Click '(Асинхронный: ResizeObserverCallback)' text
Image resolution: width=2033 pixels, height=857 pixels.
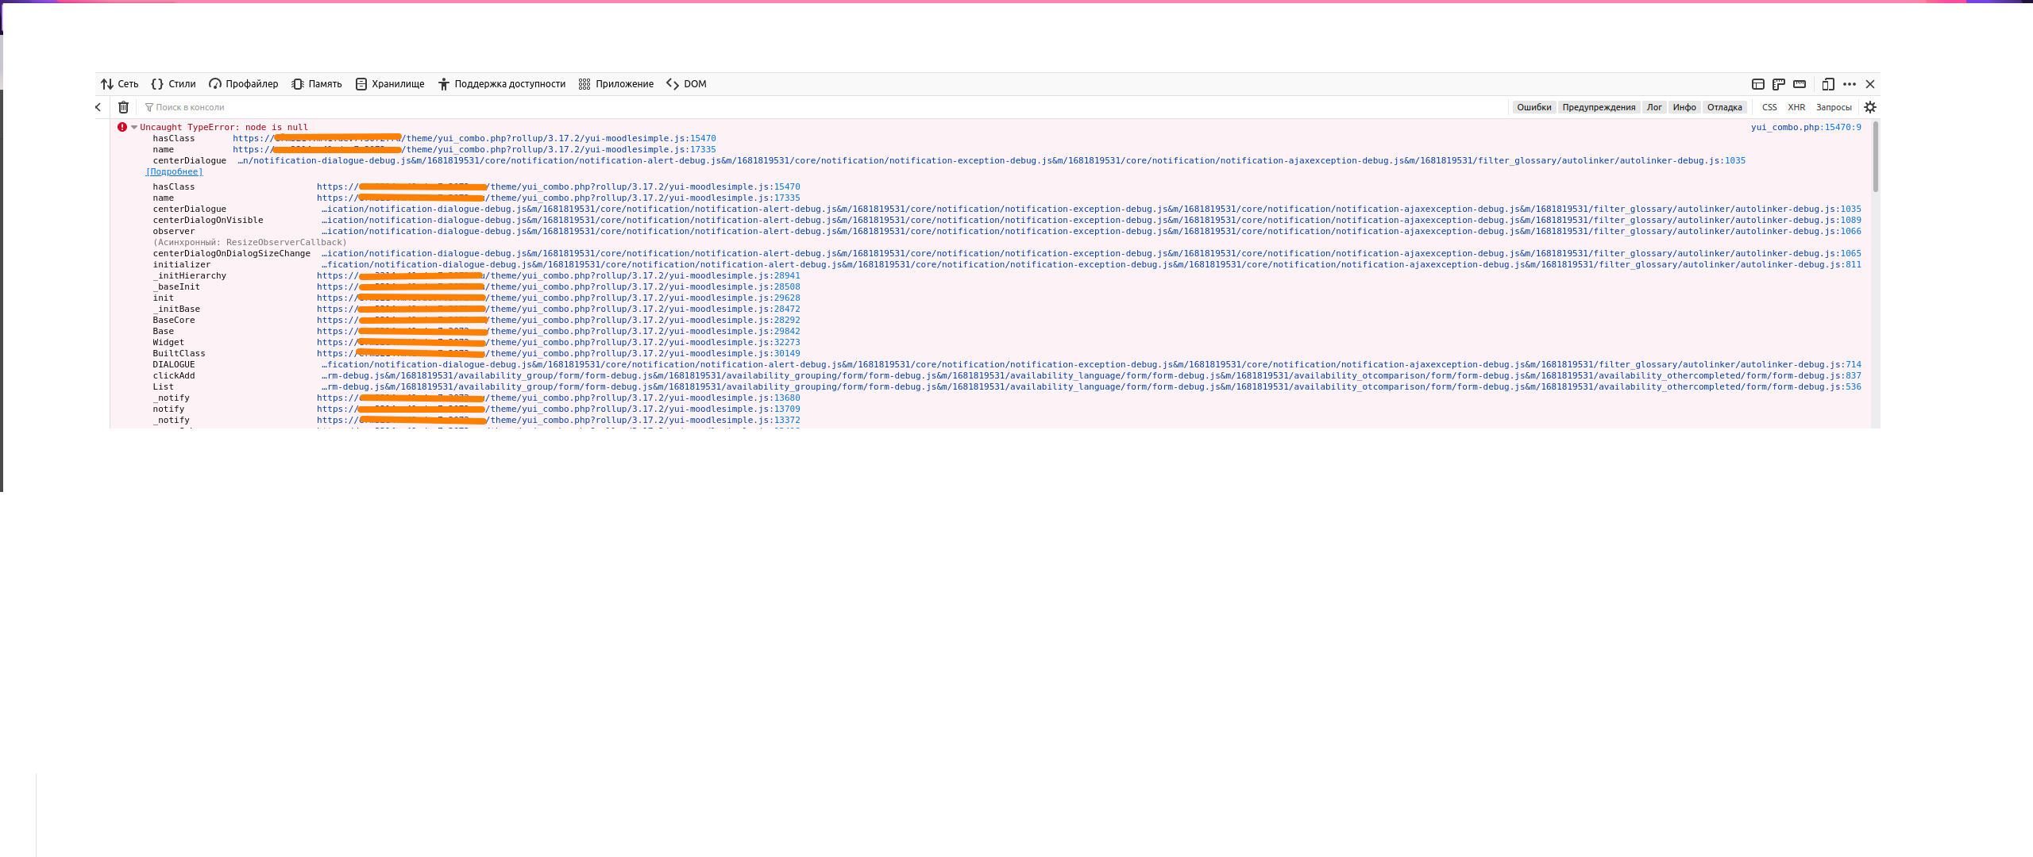[250, 243]
